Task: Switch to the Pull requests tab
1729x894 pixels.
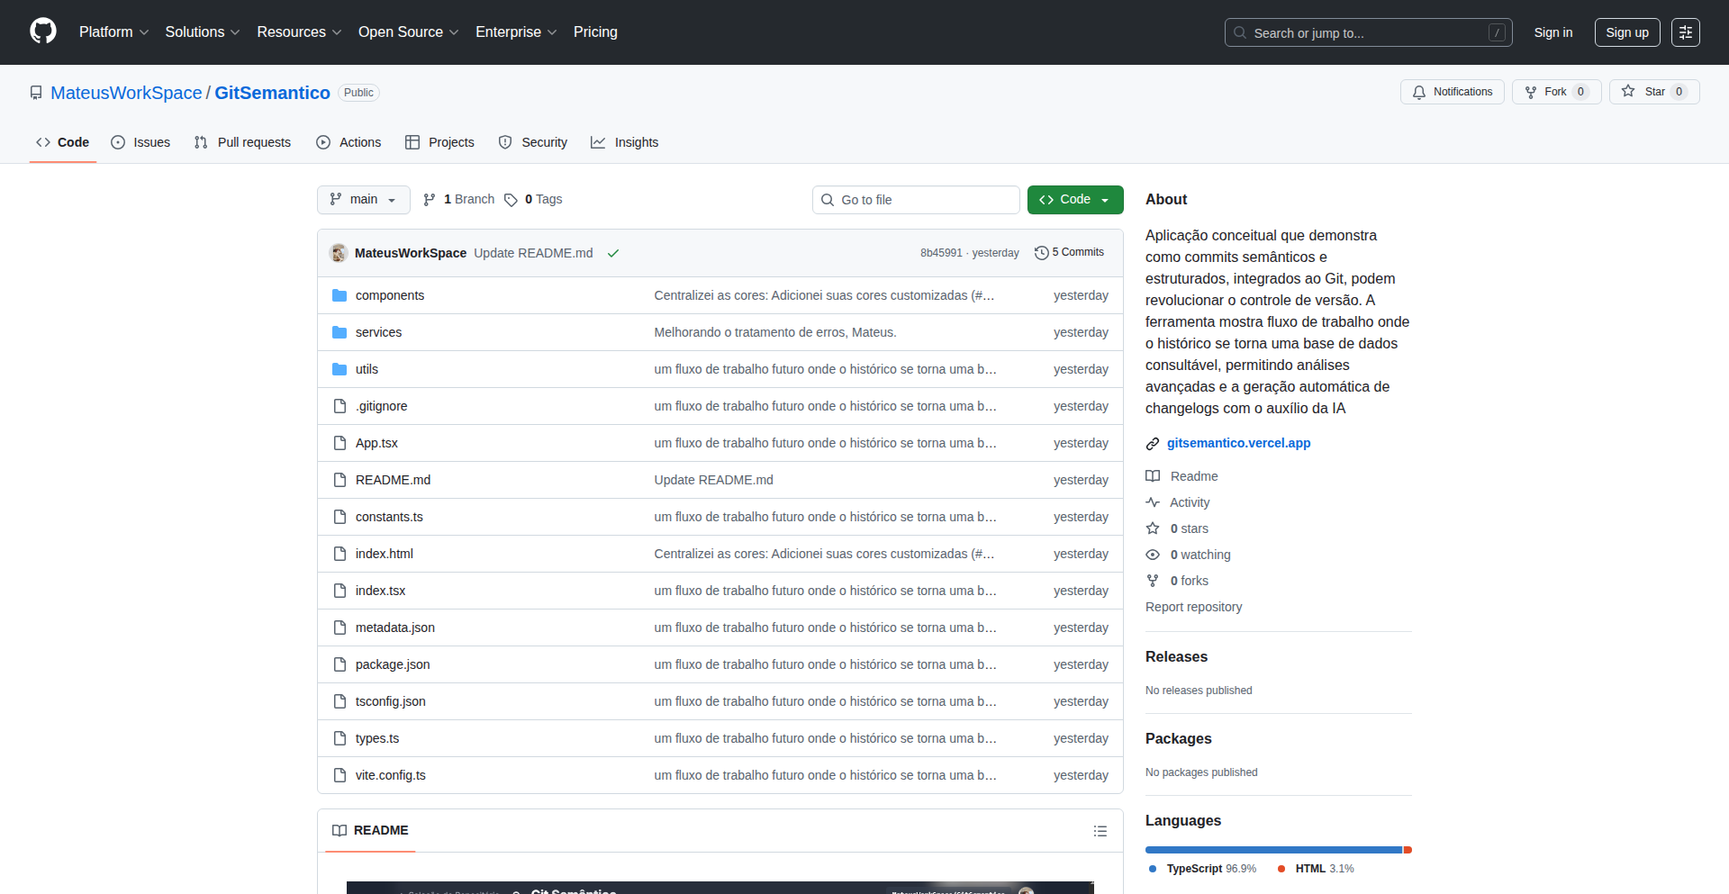Action: tap(241, 142)
